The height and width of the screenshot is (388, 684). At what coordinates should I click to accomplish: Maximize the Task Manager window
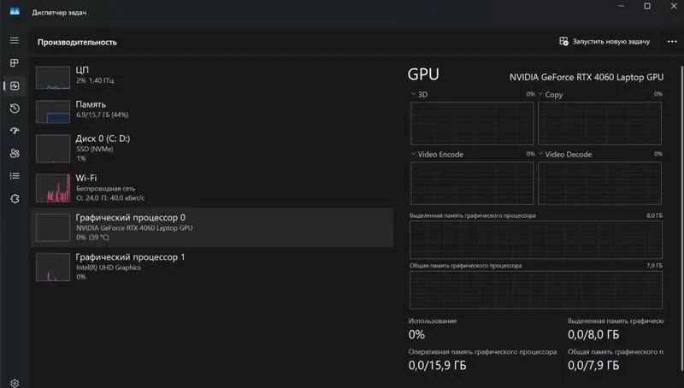(x=647, y=6)
